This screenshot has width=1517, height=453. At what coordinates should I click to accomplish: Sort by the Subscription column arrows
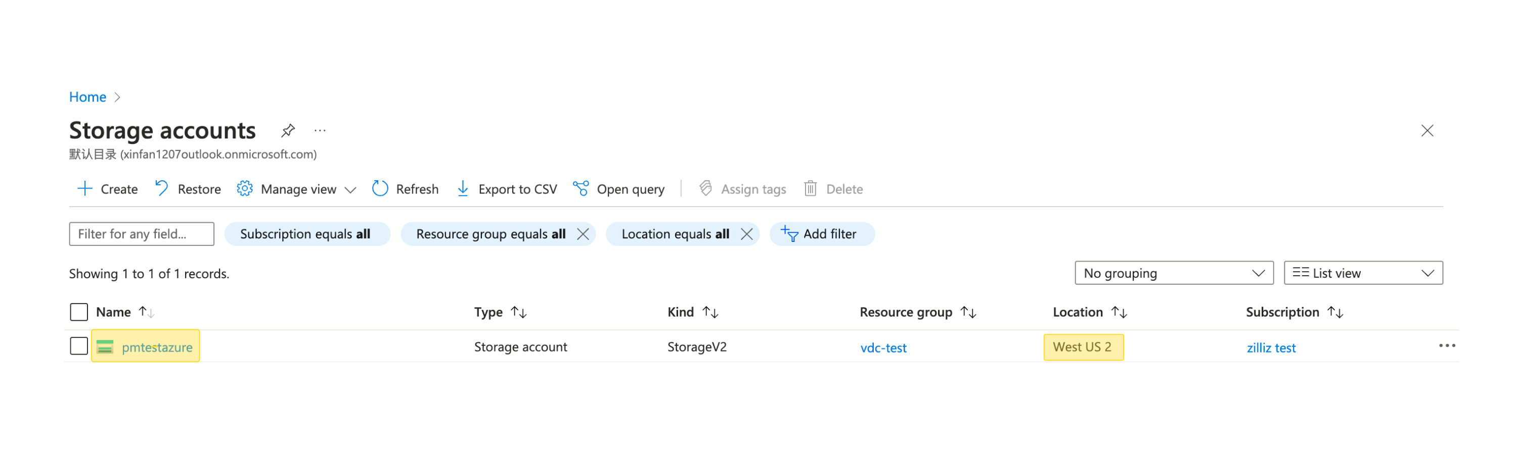pyautogui.click(x=1335, y=312)
